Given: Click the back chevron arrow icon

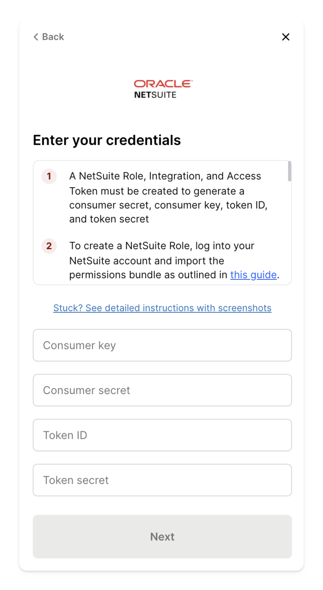Looking at the screenshot, I should pyautogui.click(x=36, y=37).
